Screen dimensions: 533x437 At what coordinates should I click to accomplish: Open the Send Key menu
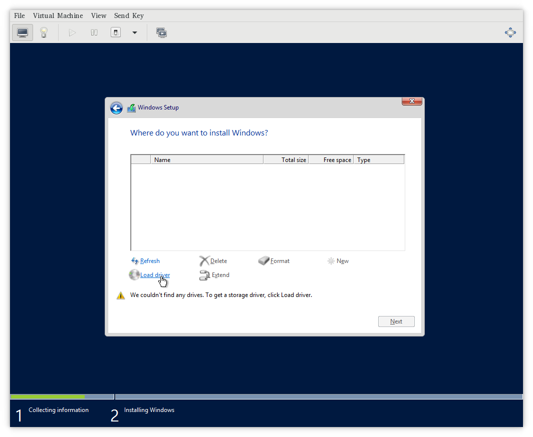[129, 15]
